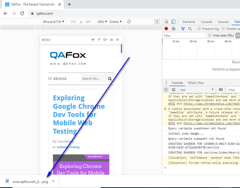
Task: Open QAFox Twitter profile icon
Action: (x=93, y=40)
